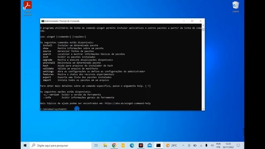Click the '--info' option text

click(47, 98)
